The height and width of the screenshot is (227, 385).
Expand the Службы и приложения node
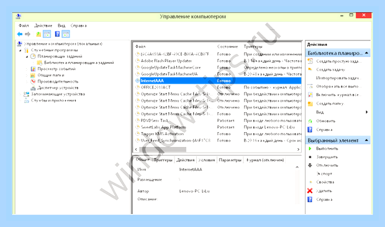click(20, 100)
